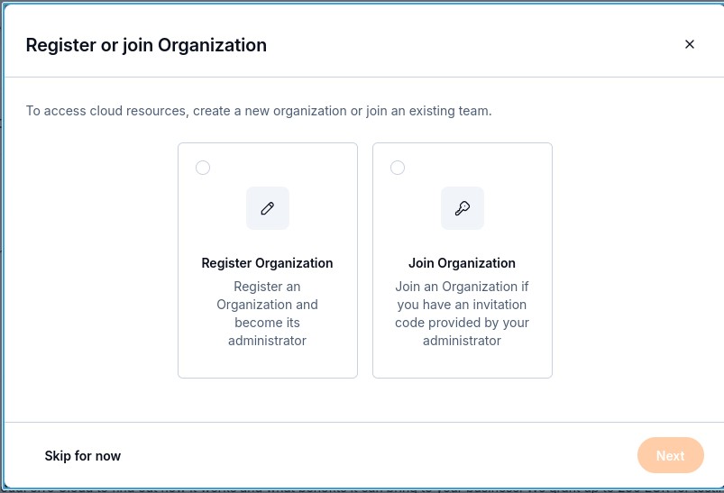Click the Next button
This screenshot has width=724, height=493.
click(x=671, y=455)
